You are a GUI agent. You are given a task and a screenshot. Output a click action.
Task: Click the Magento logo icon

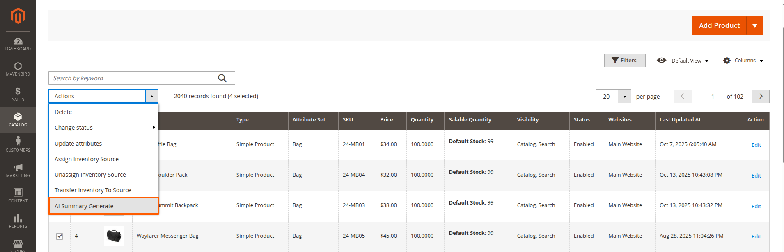pos(18,16)
